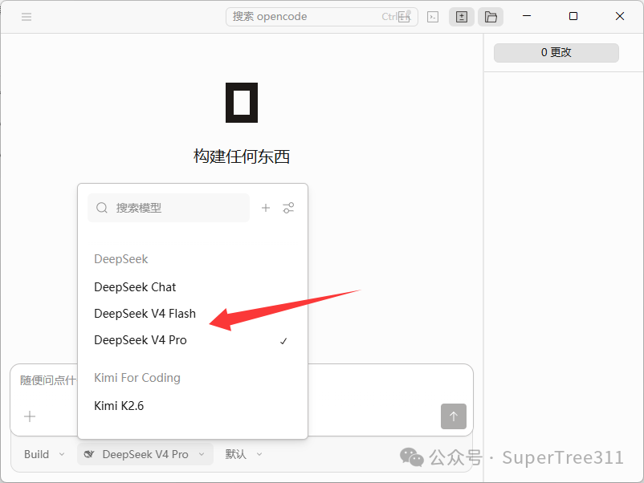Click the opencode logo
This screenshot has height=483, width=644.
pos(242,103)
